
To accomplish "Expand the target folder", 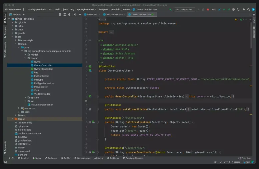I will click(x=12, y=119).
